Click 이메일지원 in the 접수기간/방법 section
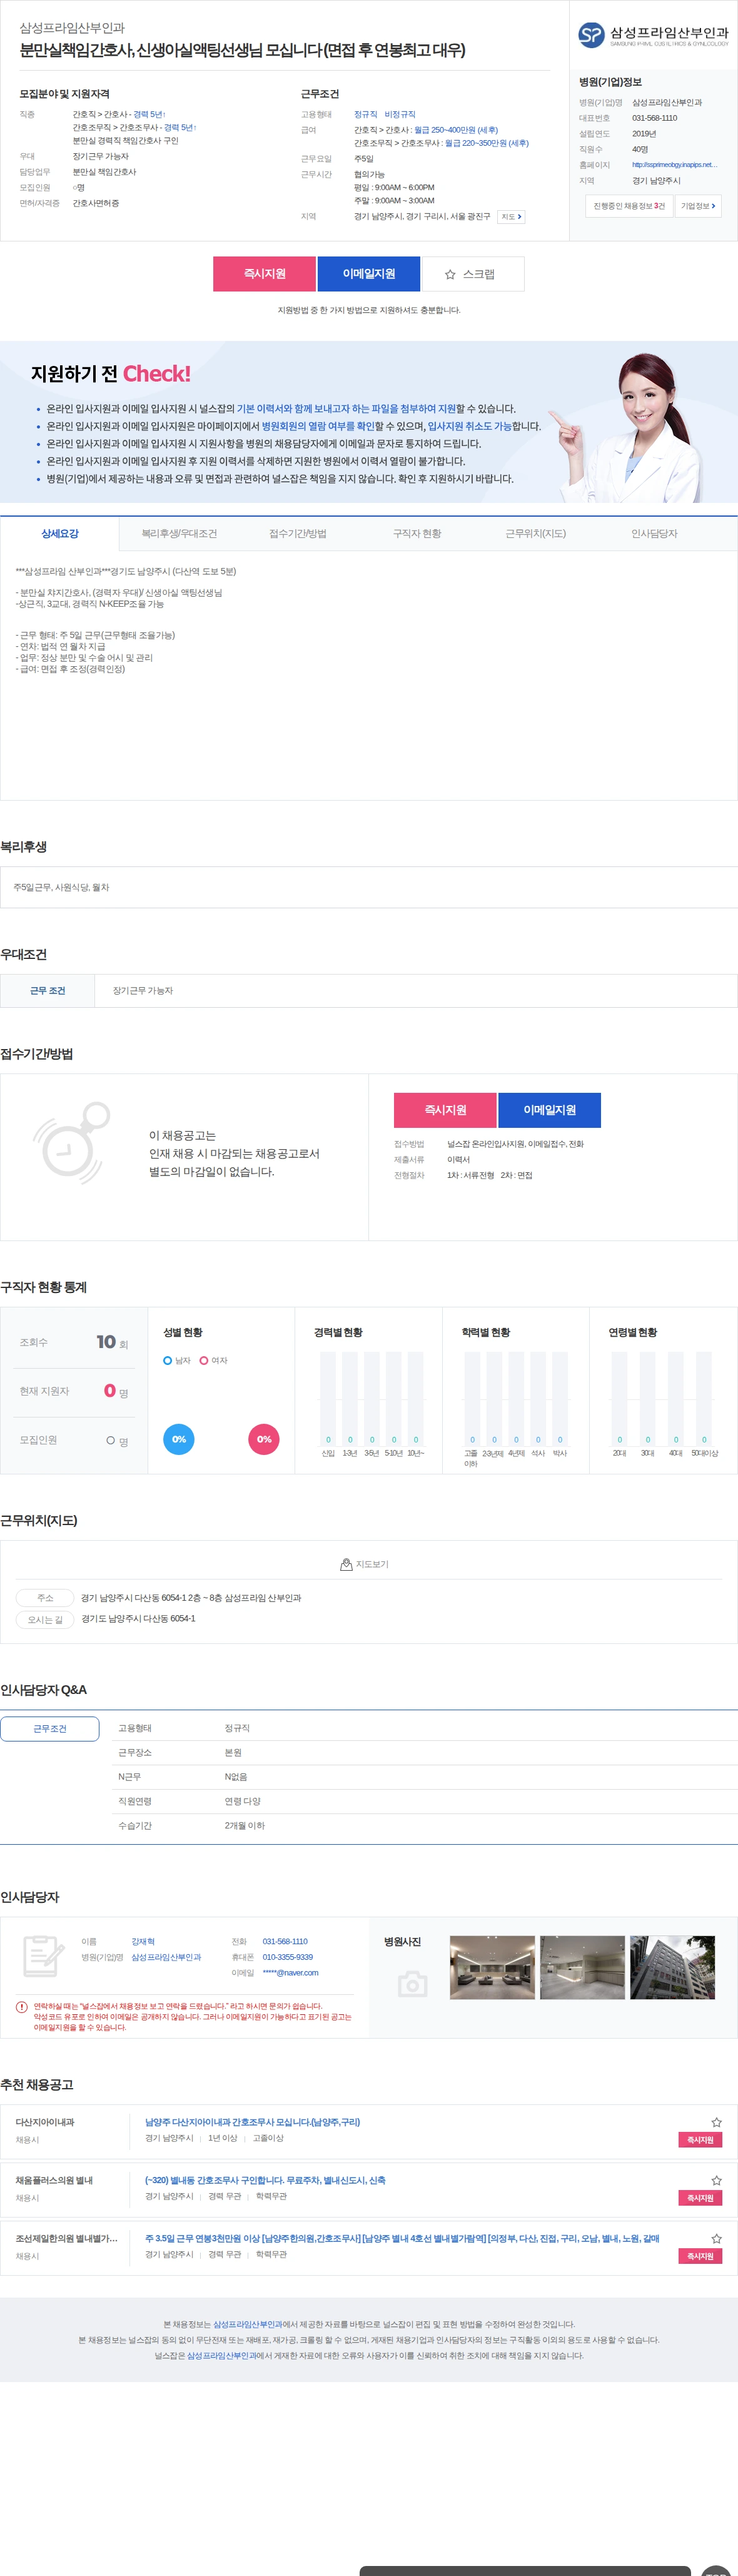Image resolution: width=738 pixels, height=2576 pixels. [x=550, y=1110]
